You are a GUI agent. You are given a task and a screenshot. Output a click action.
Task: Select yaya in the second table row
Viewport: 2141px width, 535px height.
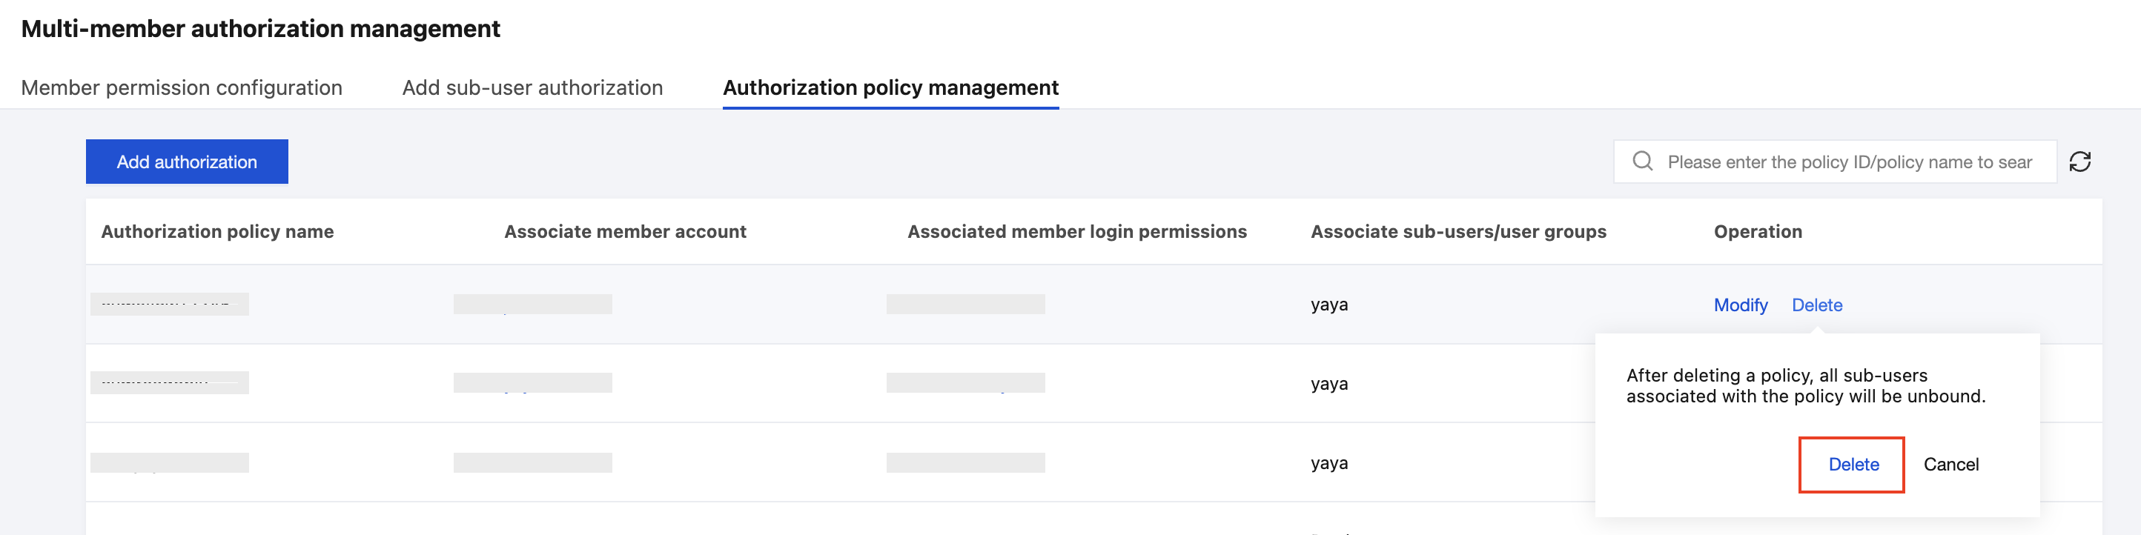(x=1329, y=384)
